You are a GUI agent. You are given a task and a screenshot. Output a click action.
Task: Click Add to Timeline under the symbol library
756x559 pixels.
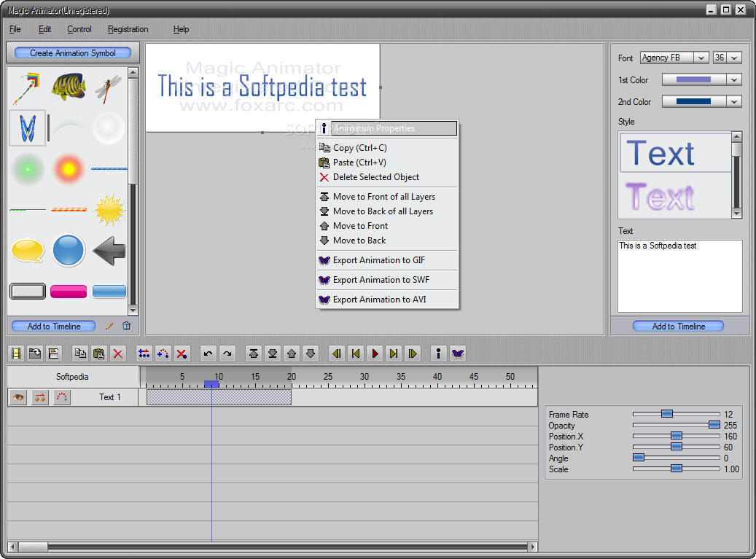coord(53,327)
